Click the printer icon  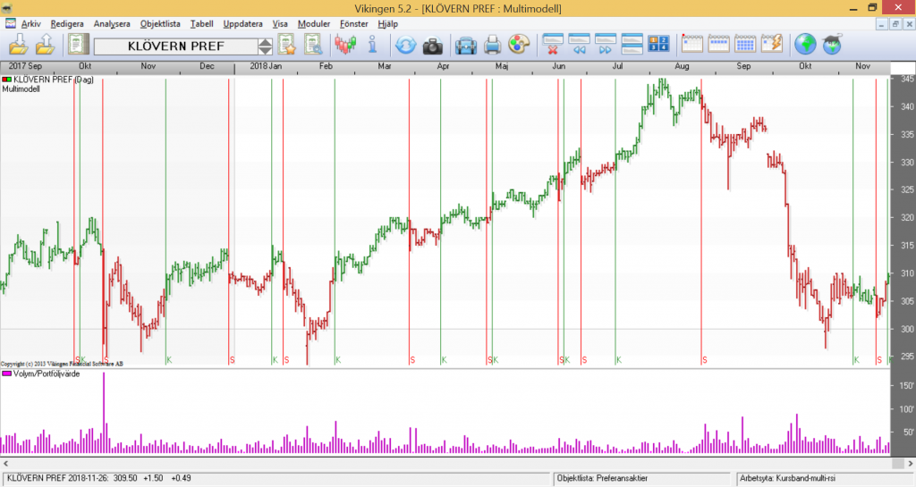coord(493,45)
